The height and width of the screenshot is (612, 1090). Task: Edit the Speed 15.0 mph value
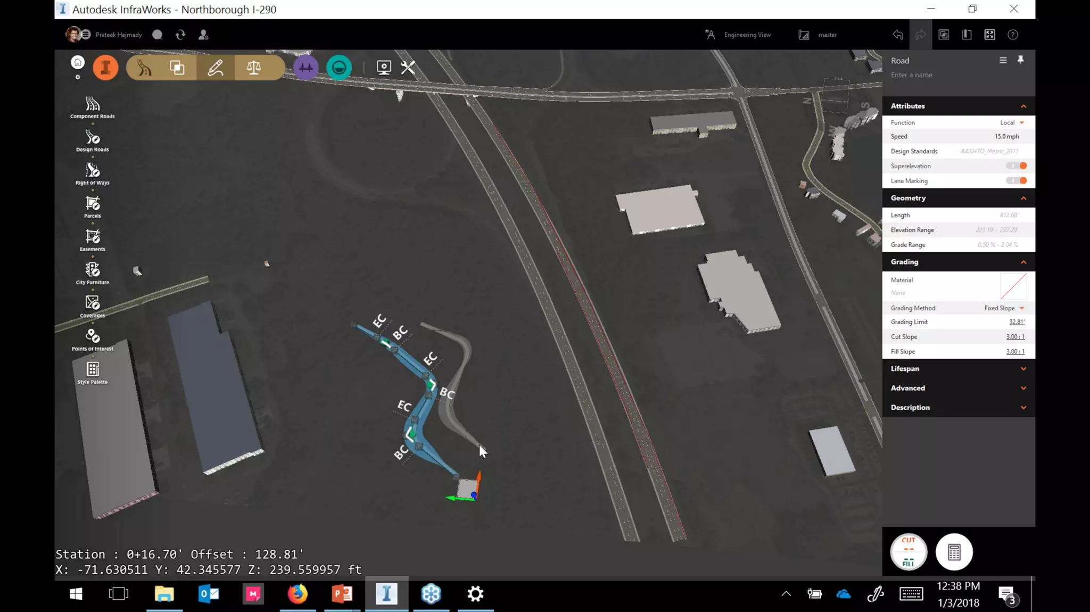click(x=1007, y=136)
